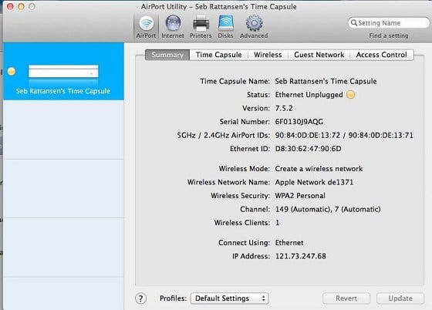The image size is (432, 310).
Task: Click the Wireless Security value WPA2 Personal
Action: (300, 196)
